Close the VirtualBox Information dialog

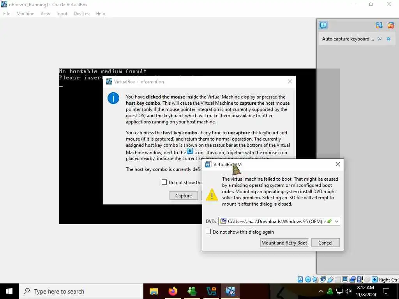point(290,81)
